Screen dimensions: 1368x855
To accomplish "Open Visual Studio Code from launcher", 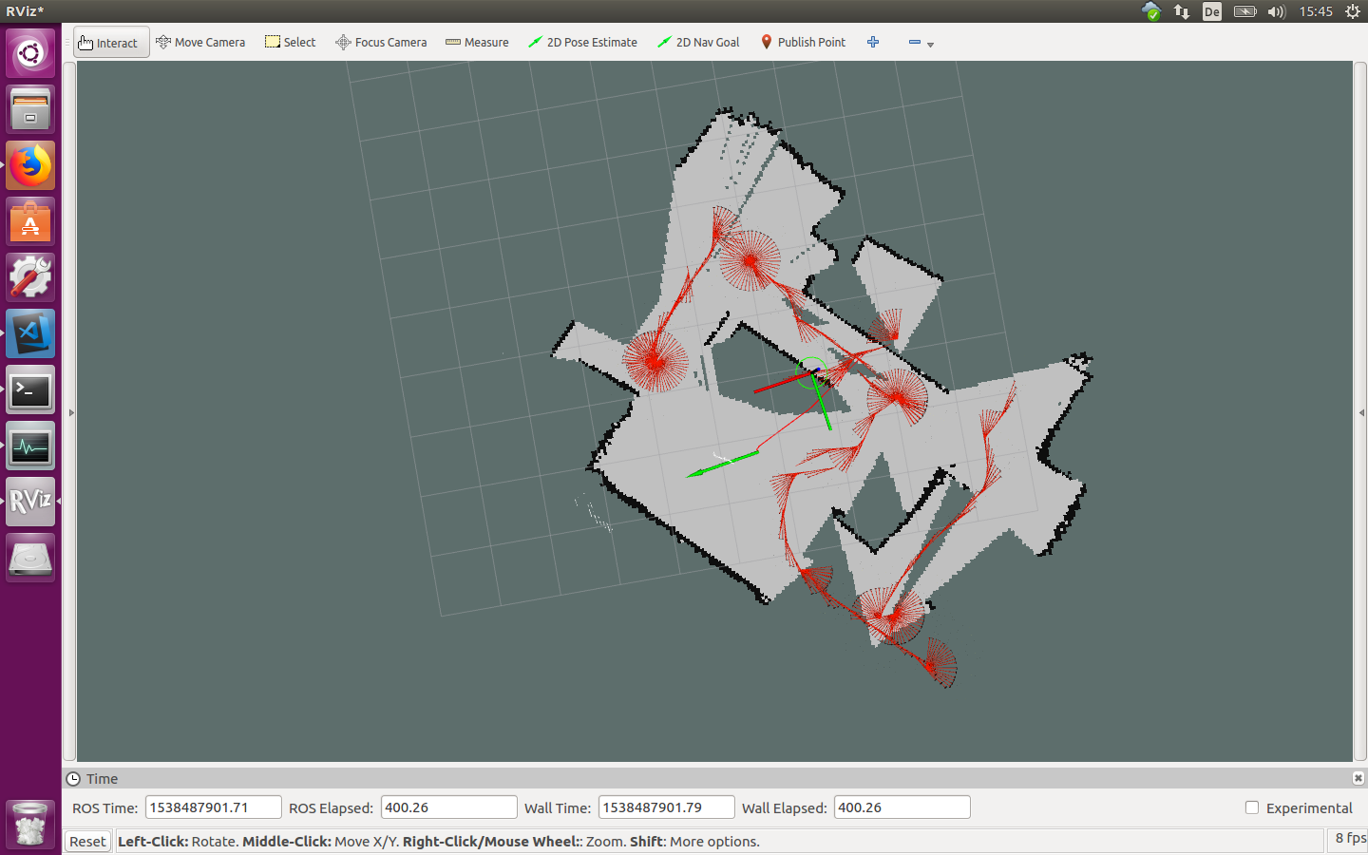I will coord(30,333).
